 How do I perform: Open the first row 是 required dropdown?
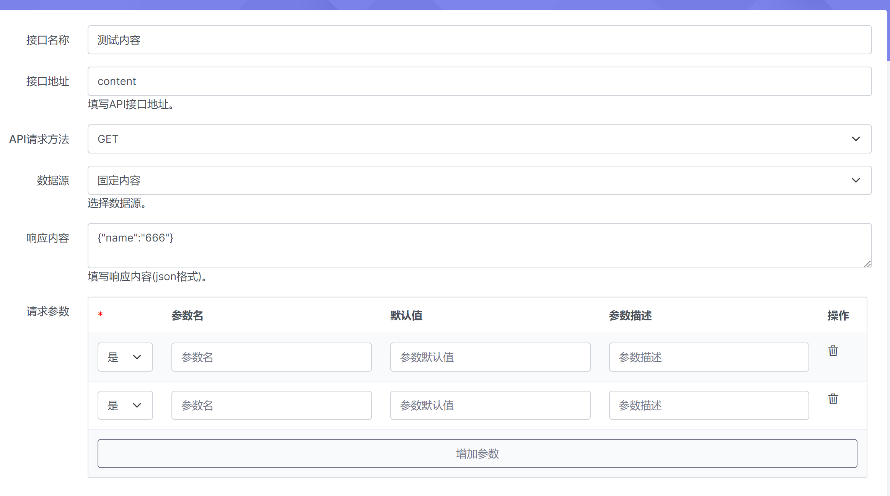125,357
